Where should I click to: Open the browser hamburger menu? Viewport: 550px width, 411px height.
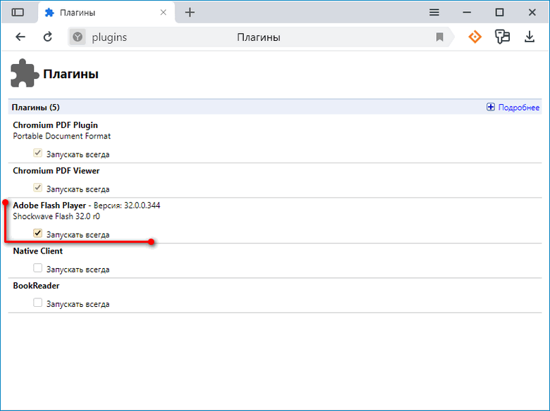coord(435,13)
